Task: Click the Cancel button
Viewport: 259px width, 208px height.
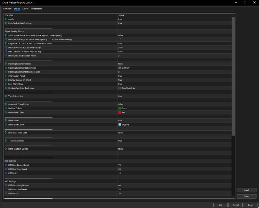Action: pyautogui.click(x=235, y=205)
